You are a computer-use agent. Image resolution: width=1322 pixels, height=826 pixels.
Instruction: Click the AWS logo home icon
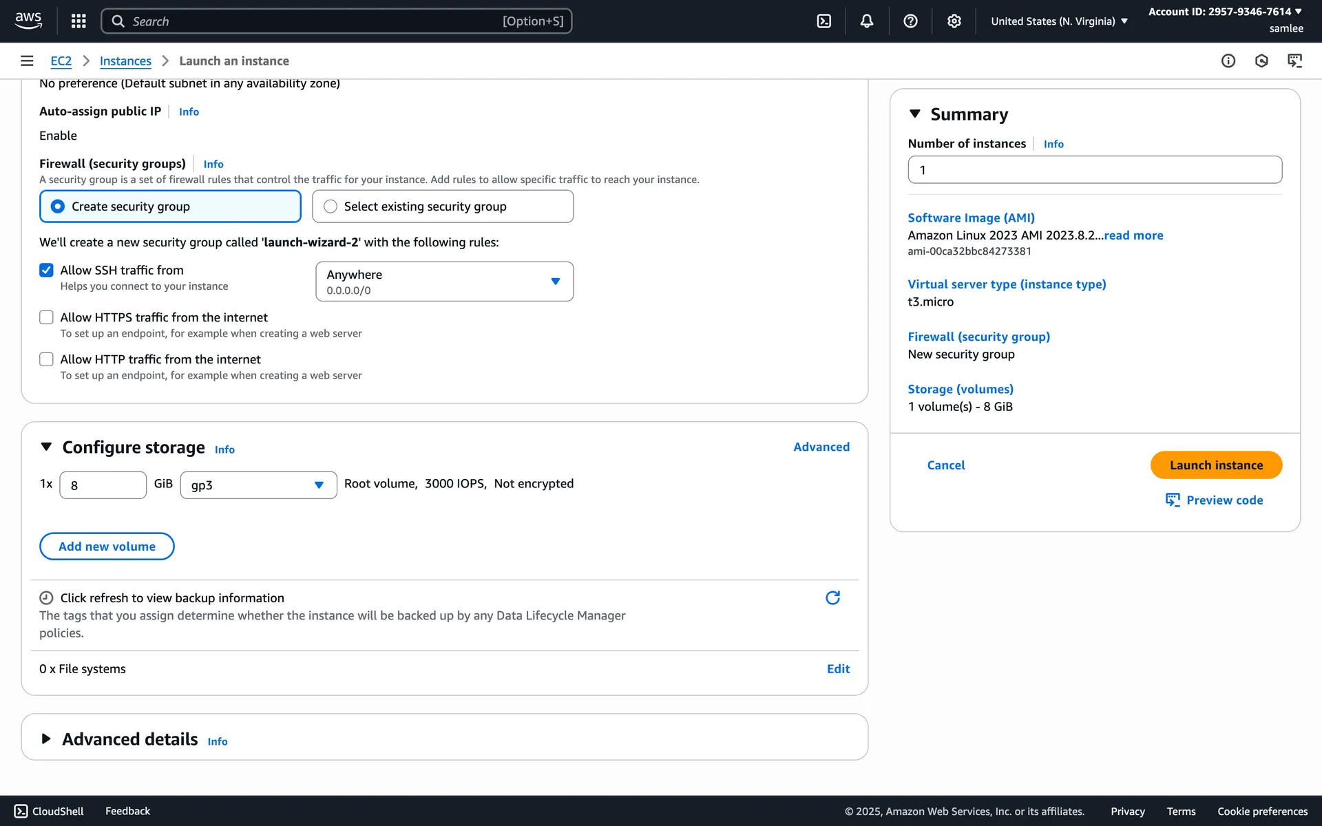[x=28, y=21]
